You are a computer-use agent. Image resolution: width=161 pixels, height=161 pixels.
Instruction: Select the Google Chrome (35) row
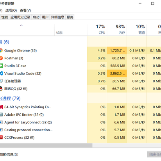pyautogui.click(x=80, y=50)
